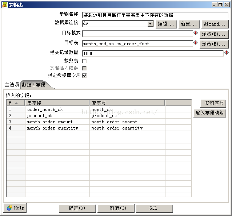Click the 表输出 title bar application icon
The width and height of the screenshot is (232, 216).
5,5
